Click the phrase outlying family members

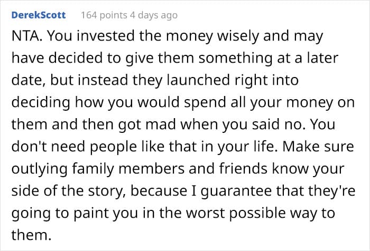[x=98, y=169]
